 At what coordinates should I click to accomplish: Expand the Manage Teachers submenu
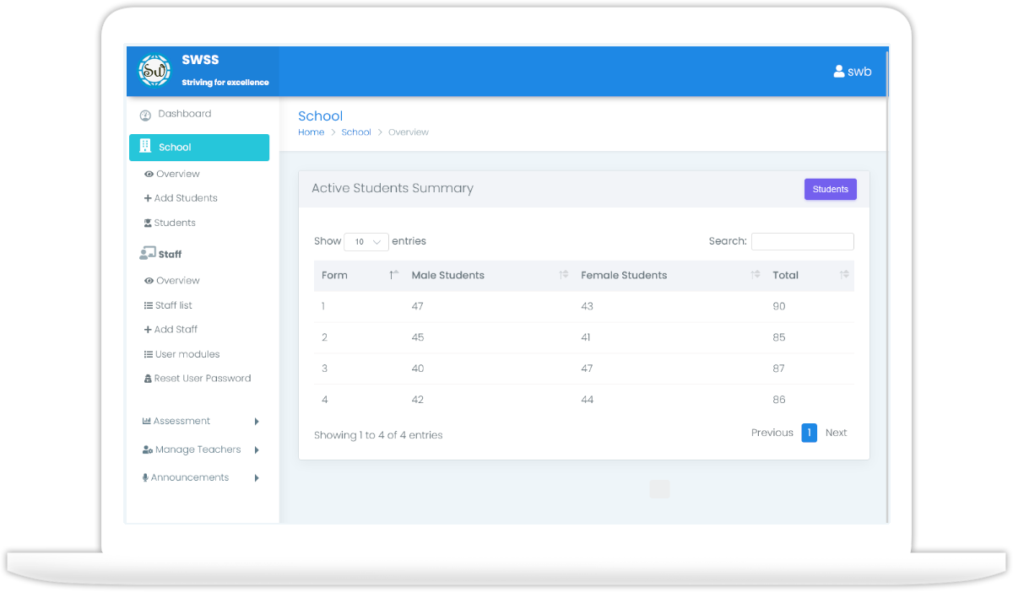coord(257,450)
